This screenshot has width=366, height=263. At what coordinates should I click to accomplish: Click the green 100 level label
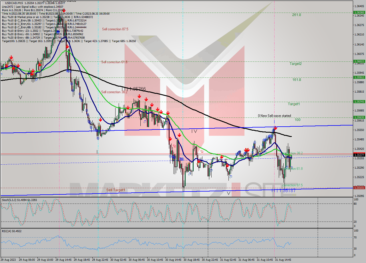298,120
